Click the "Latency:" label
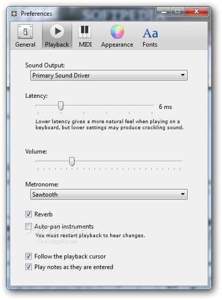 pyautogui.click(x=36, y=96)
